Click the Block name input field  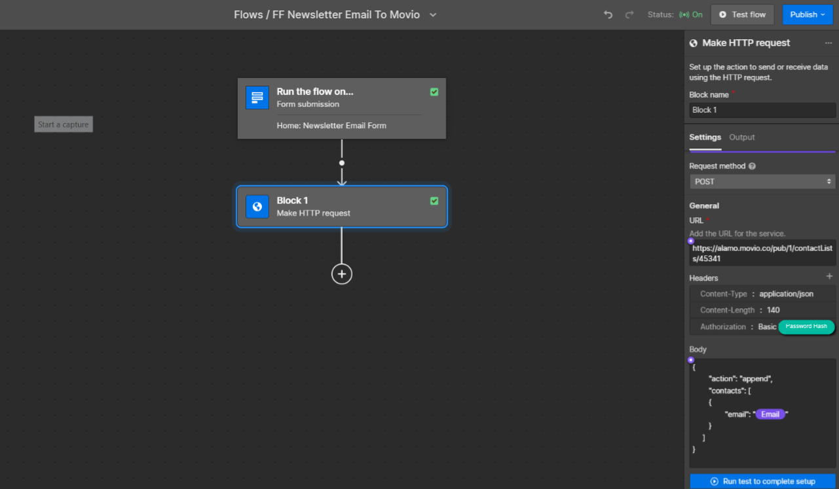(x=762, y=110)
